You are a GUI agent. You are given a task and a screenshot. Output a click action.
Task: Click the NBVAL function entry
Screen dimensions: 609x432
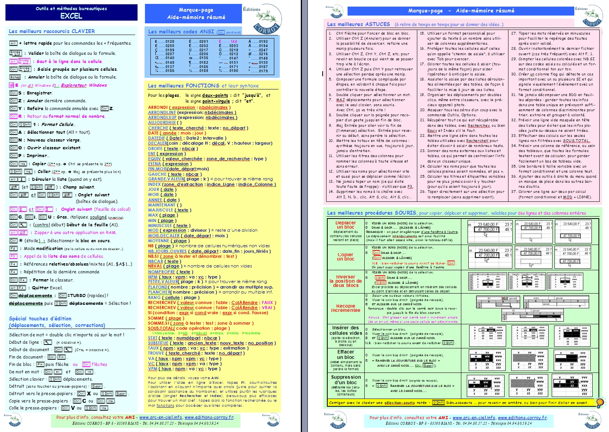pyautogui.click(x=200, y=266)
